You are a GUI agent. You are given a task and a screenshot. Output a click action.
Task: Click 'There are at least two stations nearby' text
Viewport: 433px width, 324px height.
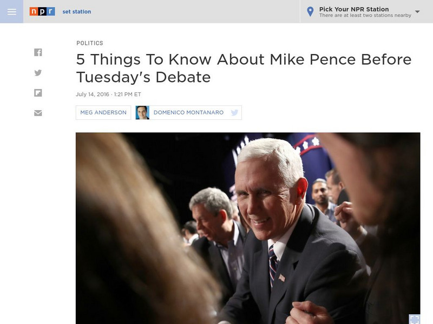tap(365, 16)
